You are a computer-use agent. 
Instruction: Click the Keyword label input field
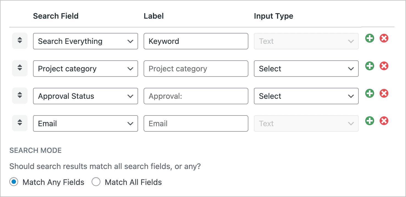[196, 41]
